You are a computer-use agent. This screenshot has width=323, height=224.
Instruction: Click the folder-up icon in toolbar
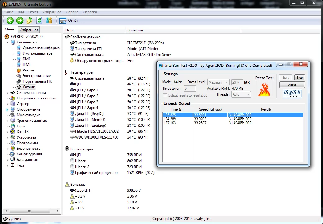[x=30, y=21]
